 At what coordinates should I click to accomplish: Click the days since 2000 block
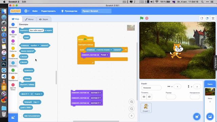26,107
